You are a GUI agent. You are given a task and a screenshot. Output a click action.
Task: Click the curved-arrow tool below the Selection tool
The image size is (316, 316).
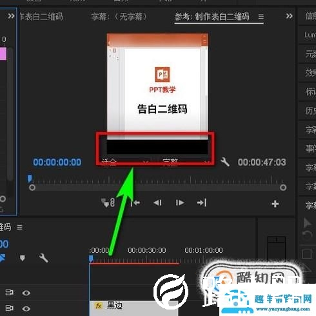pos(307,235)
